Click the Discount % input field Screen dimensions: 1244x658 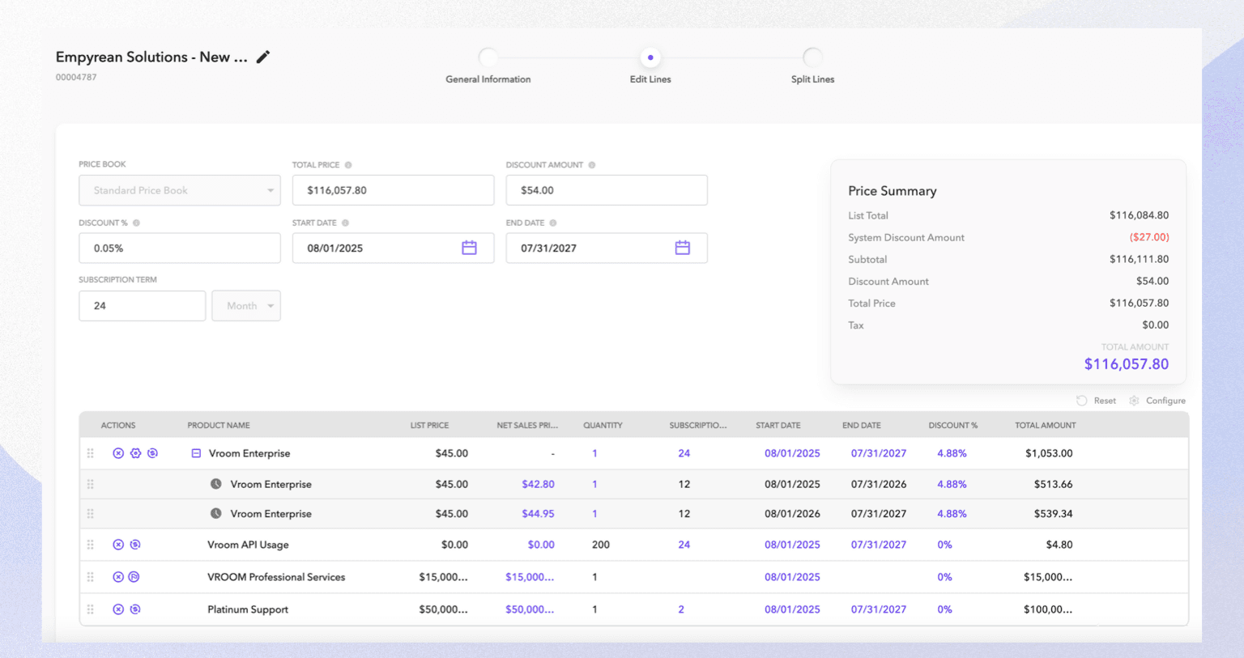coord(180,248)
